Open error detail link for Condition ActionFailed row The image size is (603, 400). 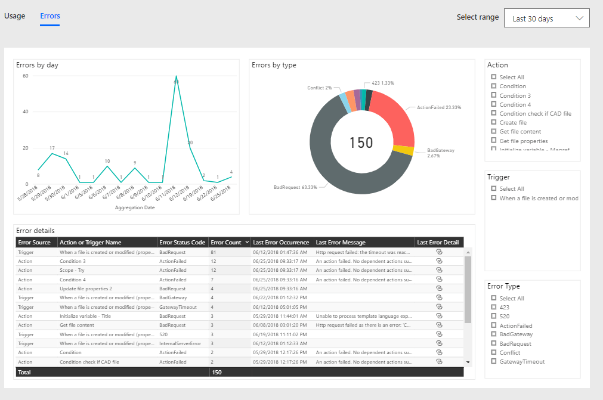439,352
